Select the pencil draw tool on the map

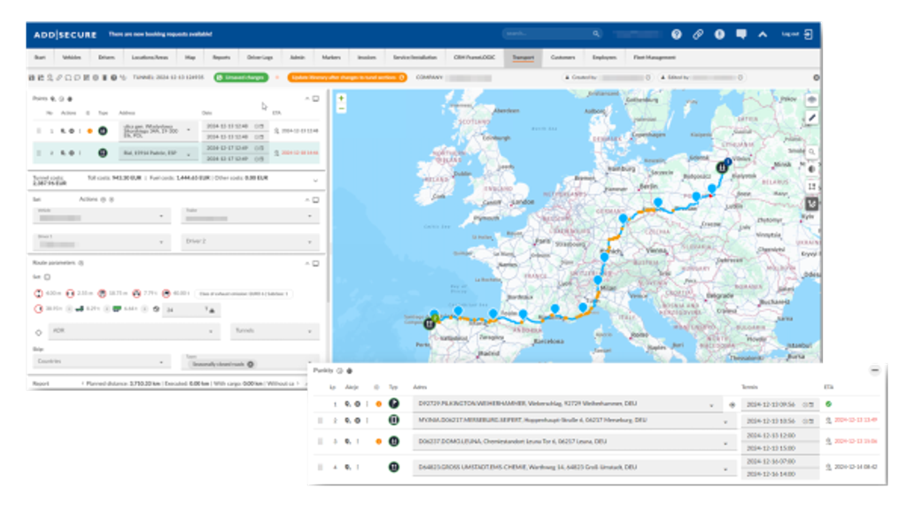click(x=812, y=118)
